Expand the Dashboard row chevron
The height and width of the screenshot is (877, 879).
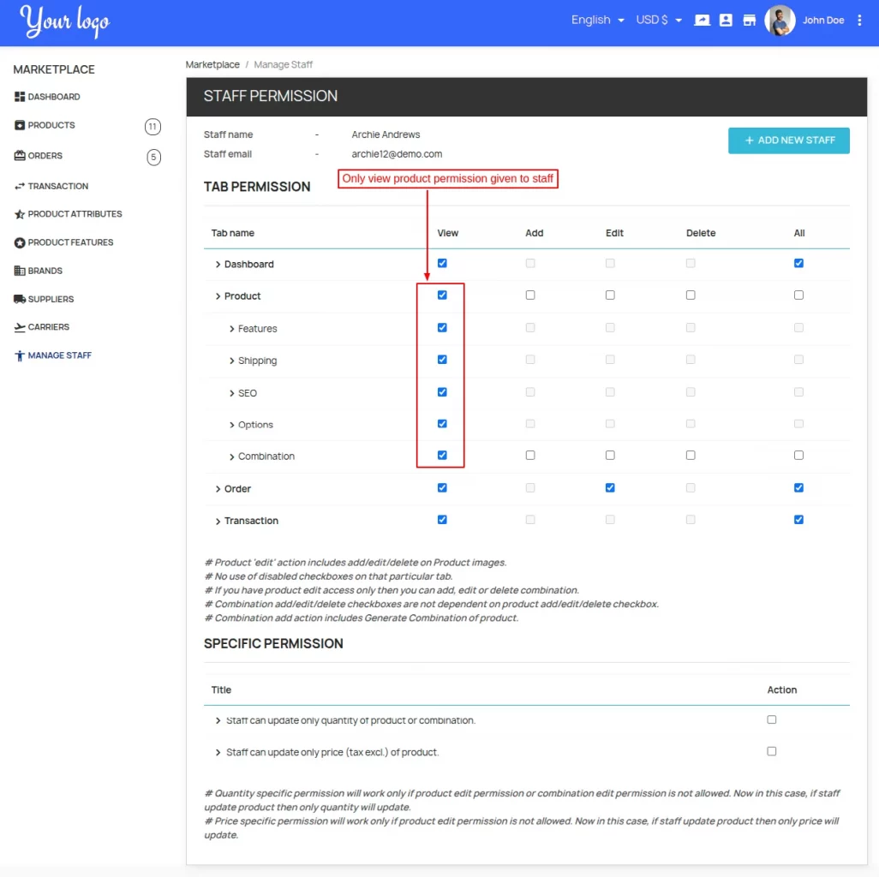coord(218,265)
